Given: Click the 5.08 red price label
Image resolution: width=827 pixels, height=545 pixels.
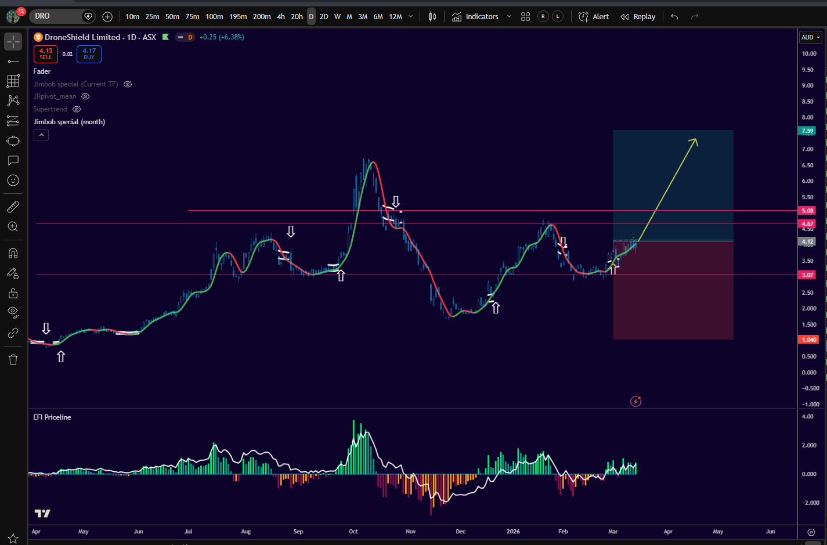Looking at the screenshot, I should pos(807,211).
